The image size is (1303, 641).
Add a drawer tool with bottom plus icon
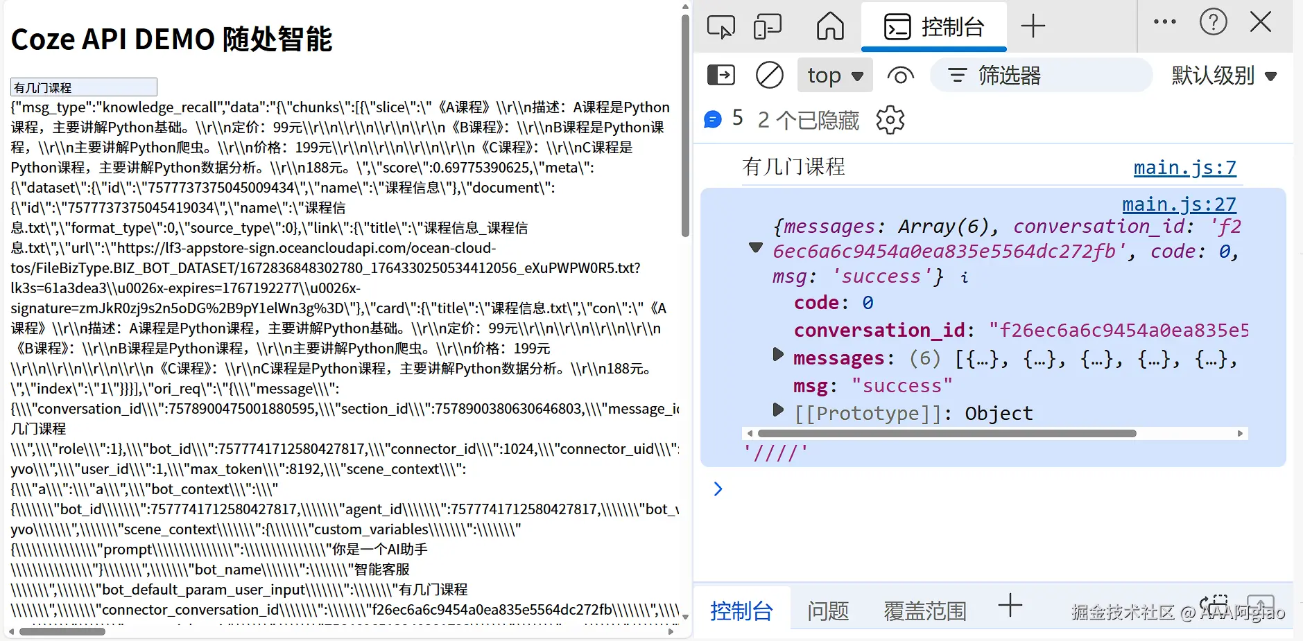tap(1010, 605)
